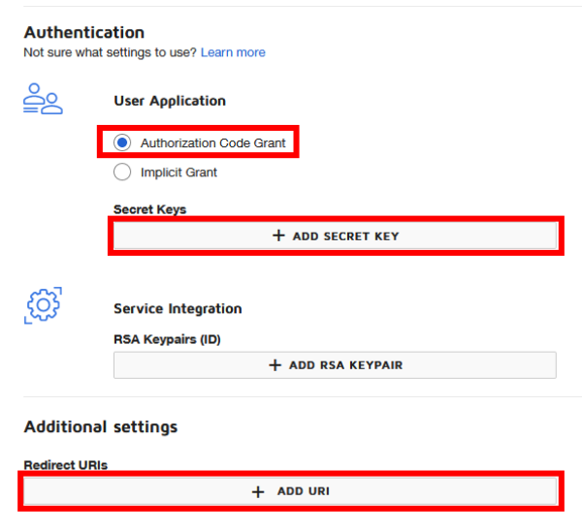582x532 pixels.
Task: Click the plus icon beside ADD RSA KEYPAIR
Action: point(275,365)
